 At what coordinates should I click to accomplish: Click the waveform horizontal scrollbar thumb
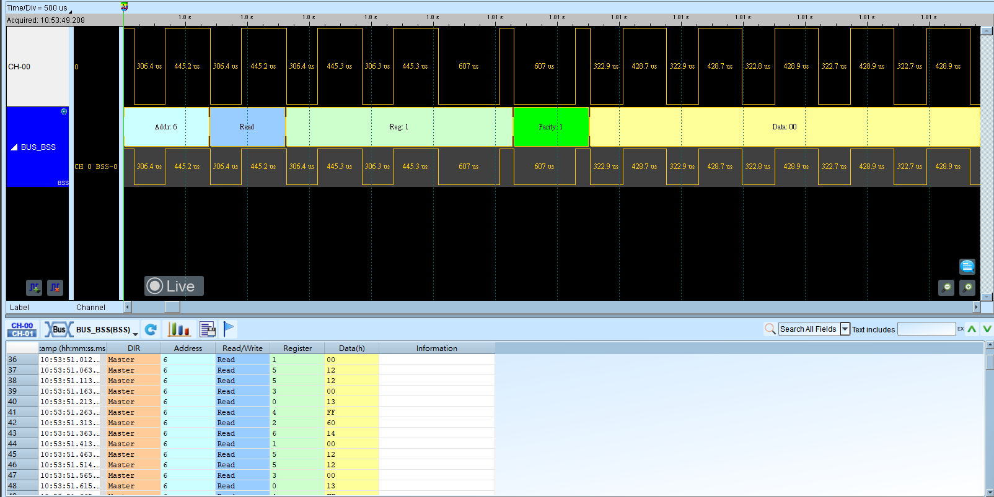pyautogui.click(x=172, y=307)
